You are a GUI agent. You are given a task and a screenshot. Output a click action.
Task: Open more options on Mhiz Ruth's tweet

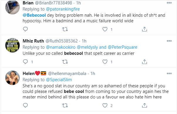(x=169, y=41)
